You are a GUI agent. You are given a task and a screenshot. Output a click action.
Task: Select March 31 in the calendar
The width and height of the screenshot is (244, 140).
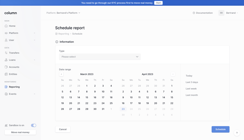[x=103, y=109]
